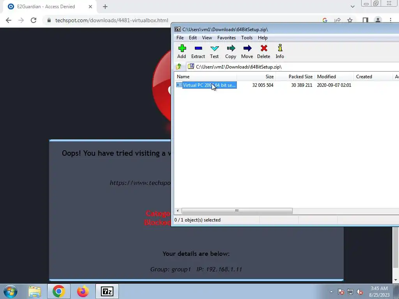Open the taskbar clock showing 3:45 AM
The height and width of the screenshot is (299, 399).
379,292
